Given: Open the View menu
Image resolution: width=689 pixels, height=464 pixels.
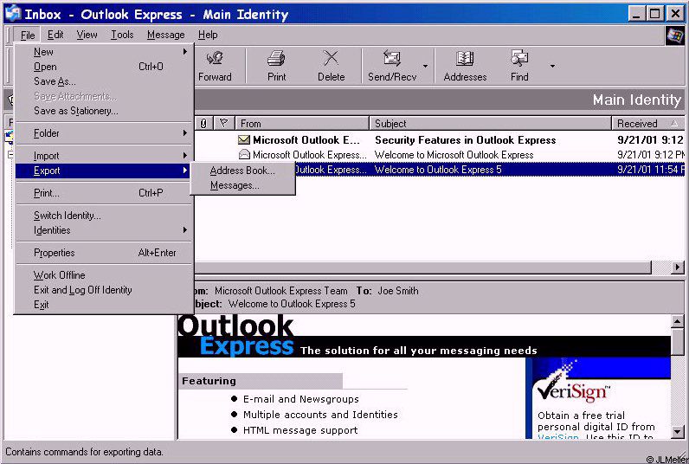Looking at the screenshot, I should (x=87, y=35).
